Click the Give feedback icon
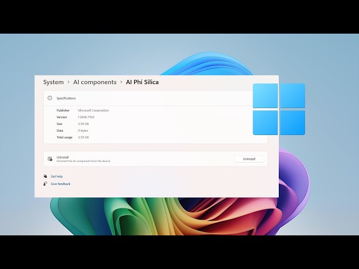The width and height of the screenshot is (359, 269). 45,183
